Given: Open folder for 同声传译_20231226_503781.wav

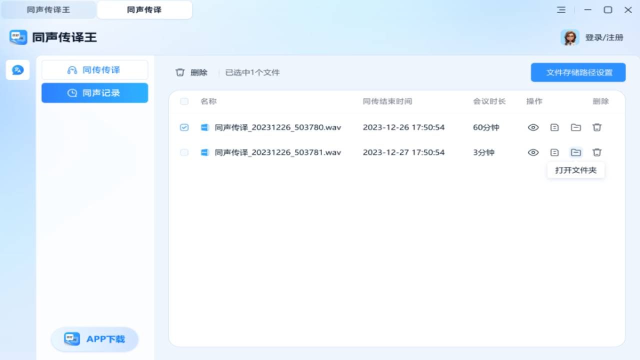Looking at the screenshot, I should coord(576,152).
